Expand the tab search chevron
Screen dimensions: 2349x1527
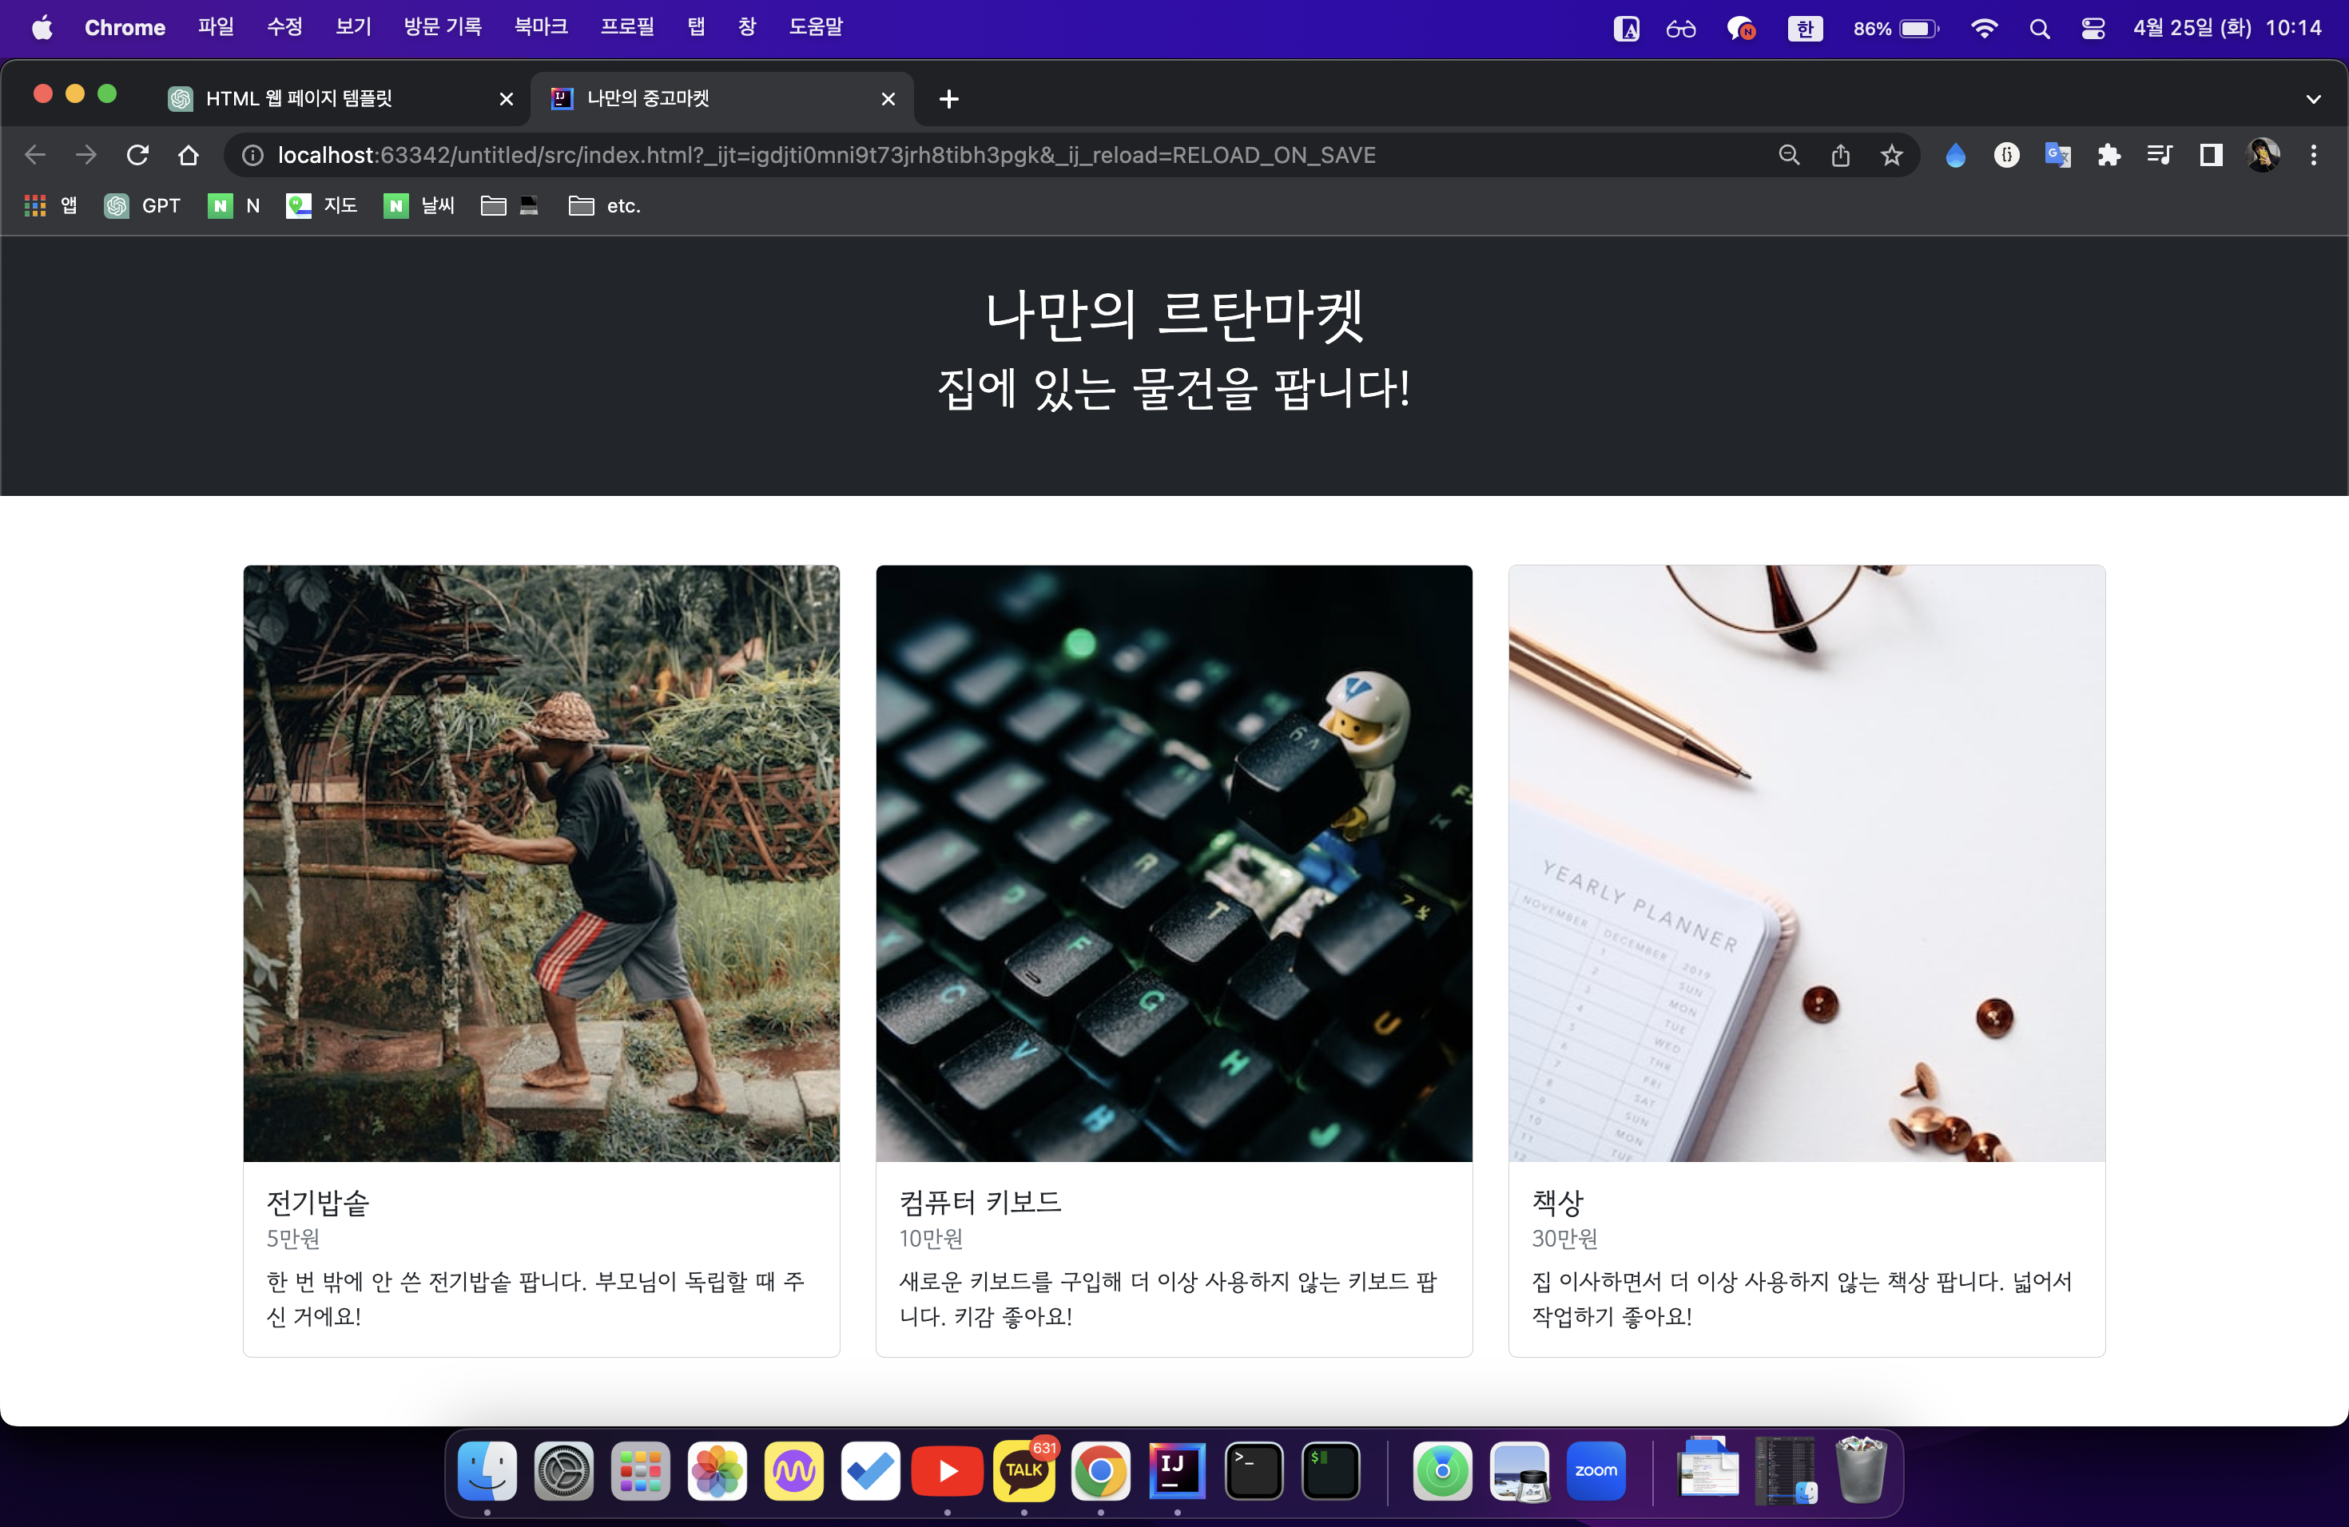2314,99
